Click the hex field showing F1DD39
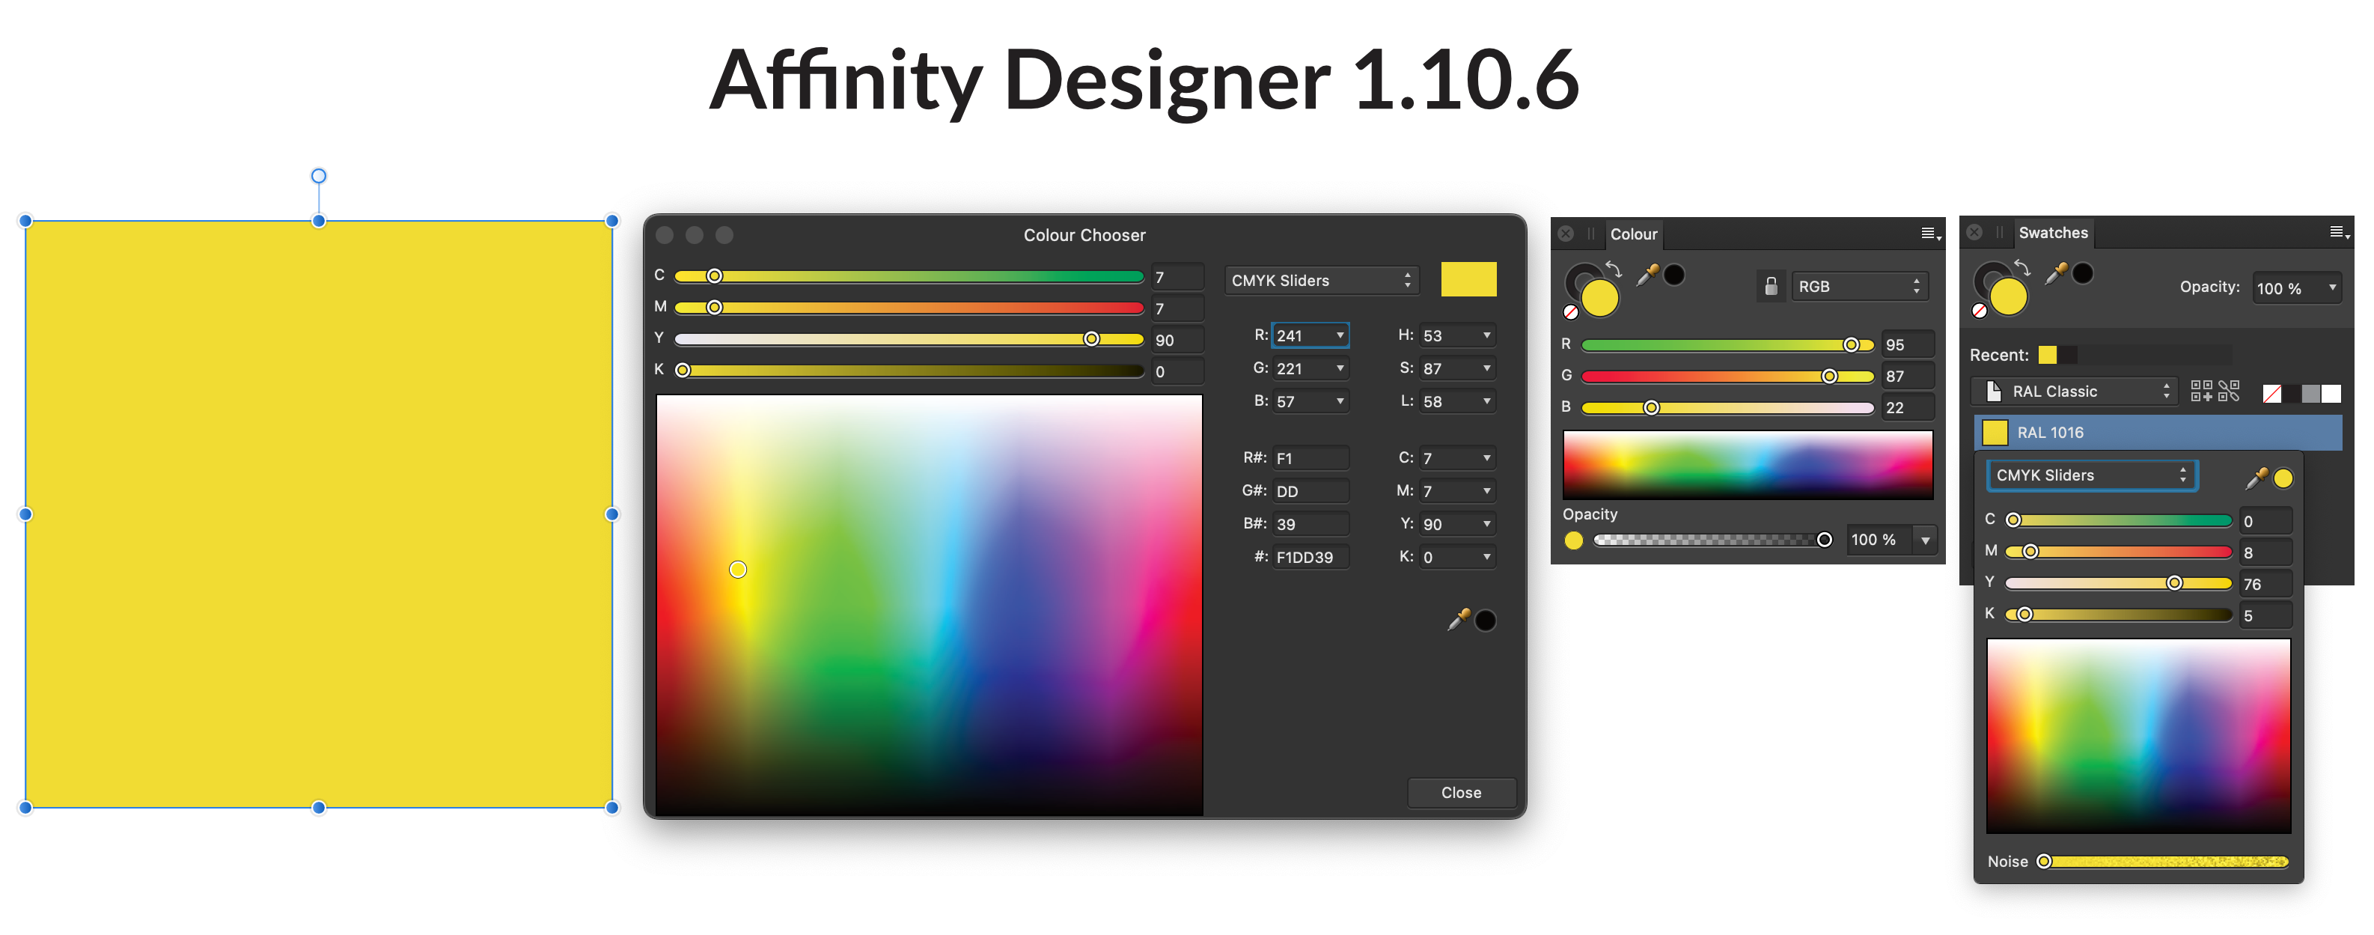The width and height of the screenshot is (2374, 935). click(x=1310, y=557)
